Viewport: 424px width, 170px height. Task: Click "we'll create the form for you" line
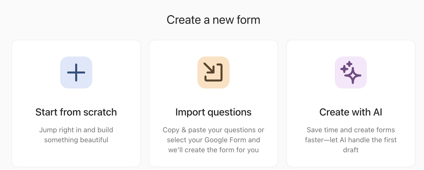click(x=214, y=150)
